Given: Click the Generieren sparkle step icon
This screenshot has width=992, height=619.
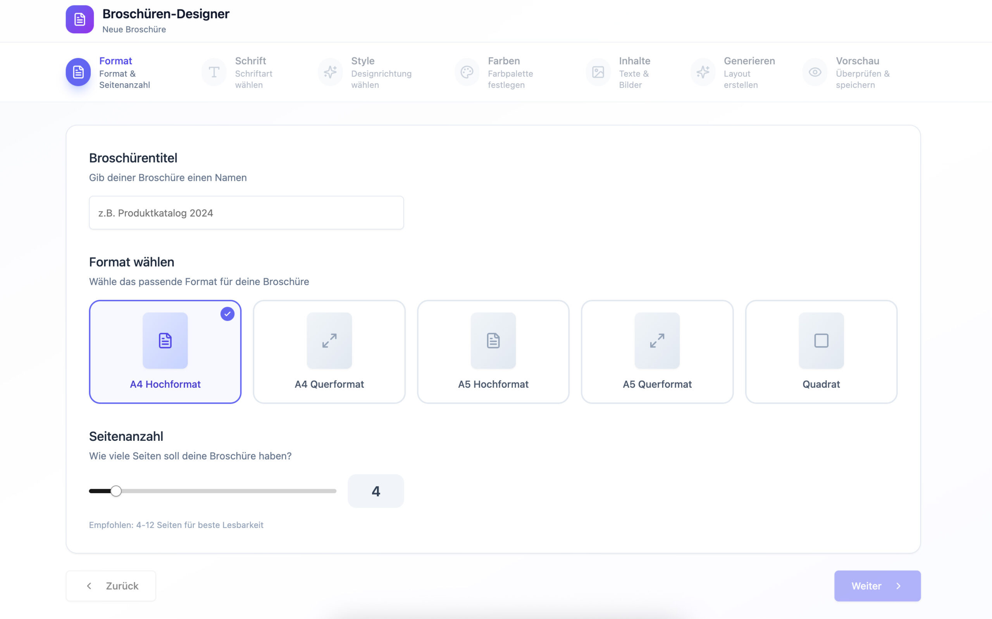Looking at the screenshot, I should pos(703,72).
